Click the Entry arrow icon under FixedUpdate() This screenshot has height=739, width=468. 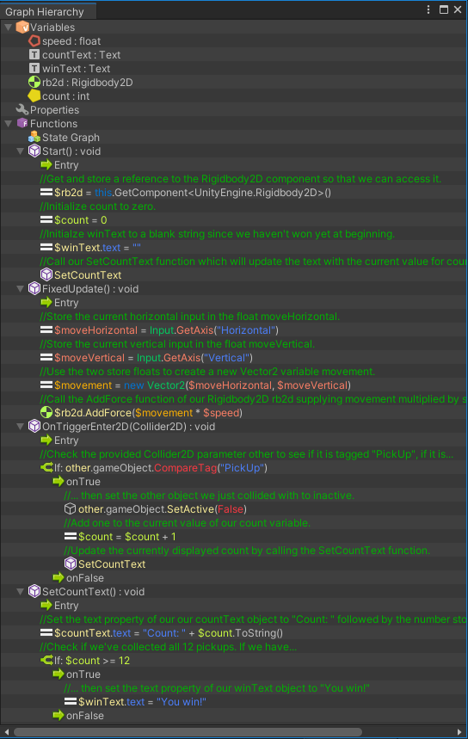[46, 302]
